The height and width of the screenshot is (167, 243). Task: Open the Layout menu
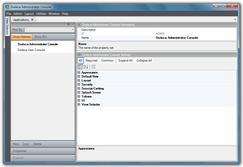[29, 14]
